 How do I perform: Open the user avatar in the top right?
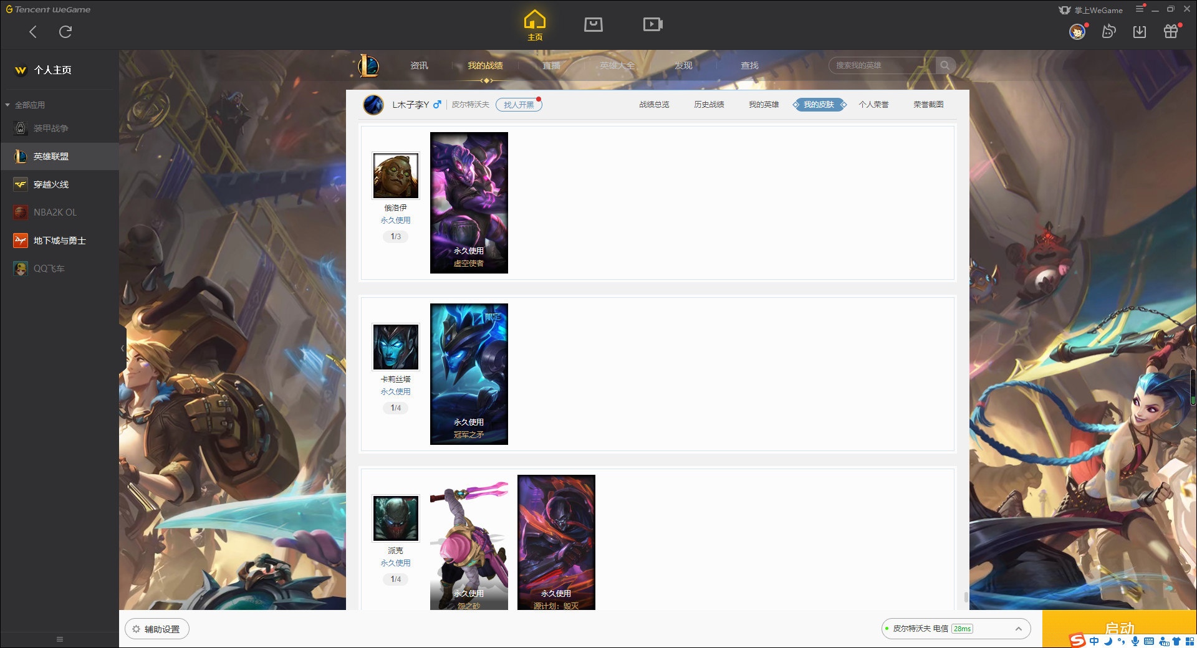click(x=1077, y=31)
